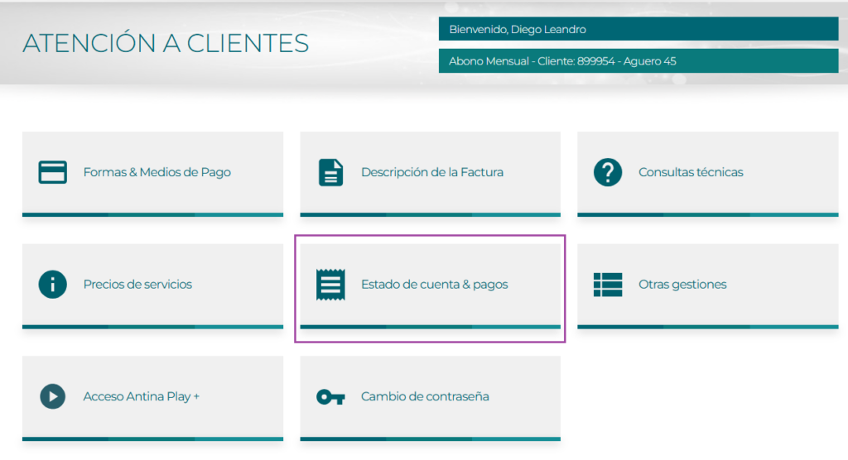Click the Abono Mensual client account bar

[638, 61]
